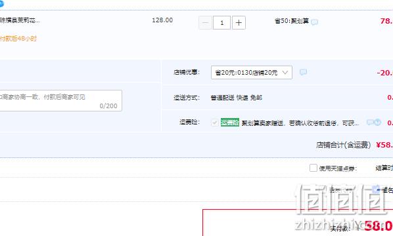
Task: Click the message-to-seller note input field
Action: click(60, 100)
